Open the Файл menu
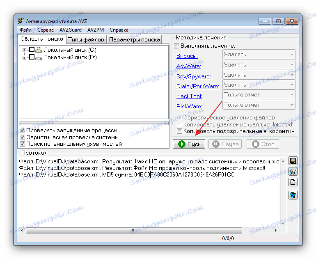 (x=25, y=30)
